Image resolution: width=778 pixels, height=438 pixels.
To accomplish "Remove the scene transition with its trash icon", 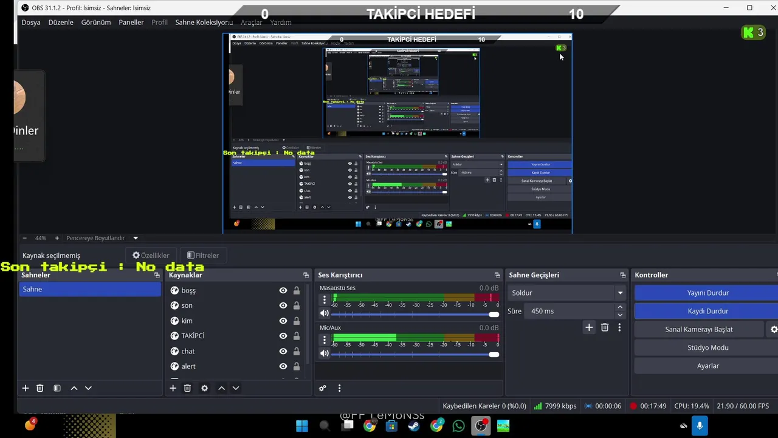I will [605, 327].
